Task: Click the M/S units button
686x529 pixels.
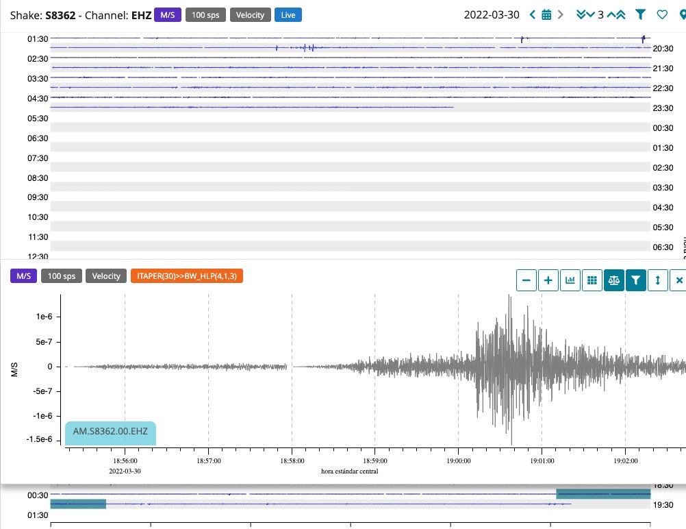Action: [x=23, y=275]
